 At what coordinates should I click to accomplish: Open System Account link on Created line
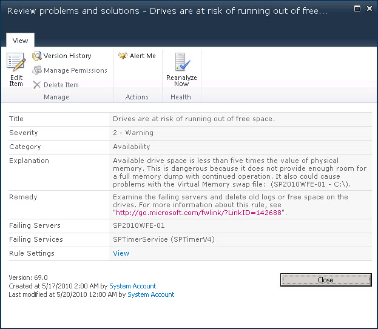[132, 286]
